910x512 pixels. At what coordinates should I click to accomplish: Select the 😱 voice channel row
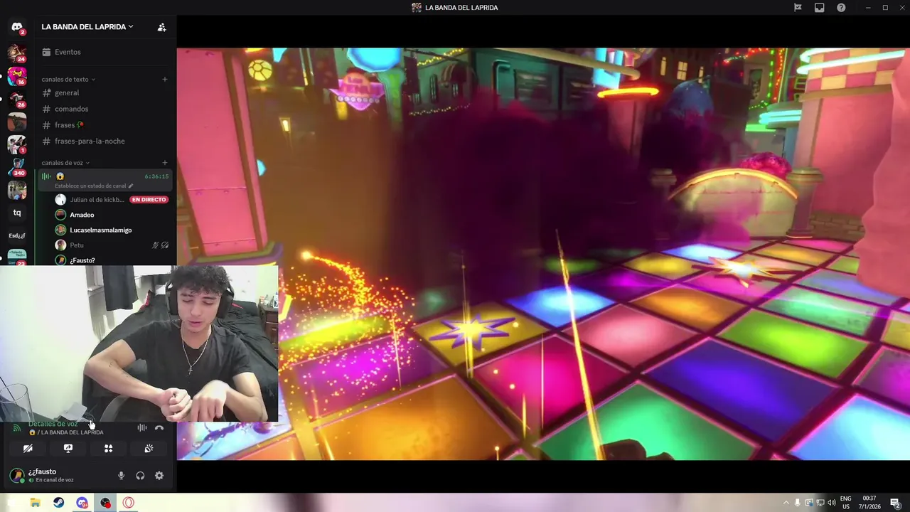coord(105,180)
